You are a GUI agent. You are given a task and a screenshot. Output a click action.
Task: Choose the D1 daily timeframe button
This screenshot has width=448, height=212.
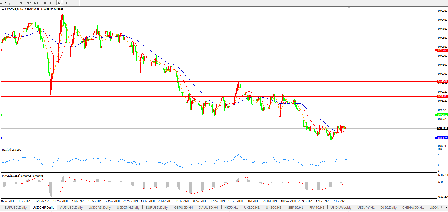[60, 3]
